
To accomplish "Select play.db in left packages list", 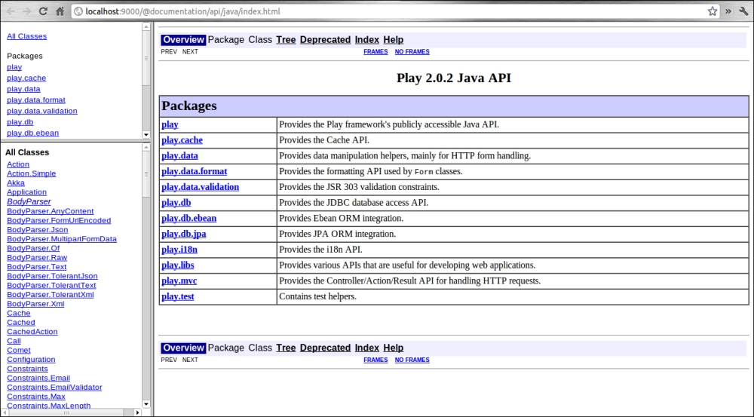I will [x=20, y=122].
